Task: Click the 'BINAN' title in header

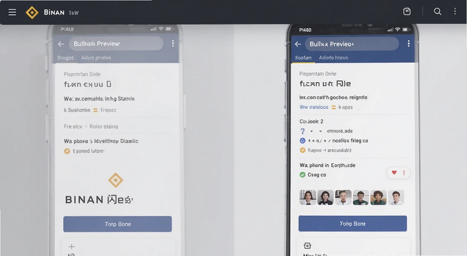Action: tap(54, 12)
